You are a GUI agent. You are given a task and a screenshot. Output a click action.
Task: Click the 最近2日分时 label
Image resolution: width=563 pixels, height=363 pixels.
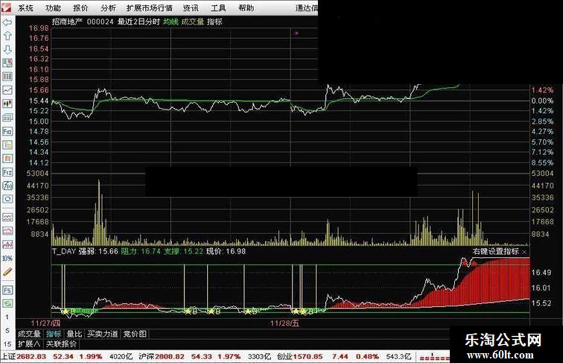[x=139, y=21]
